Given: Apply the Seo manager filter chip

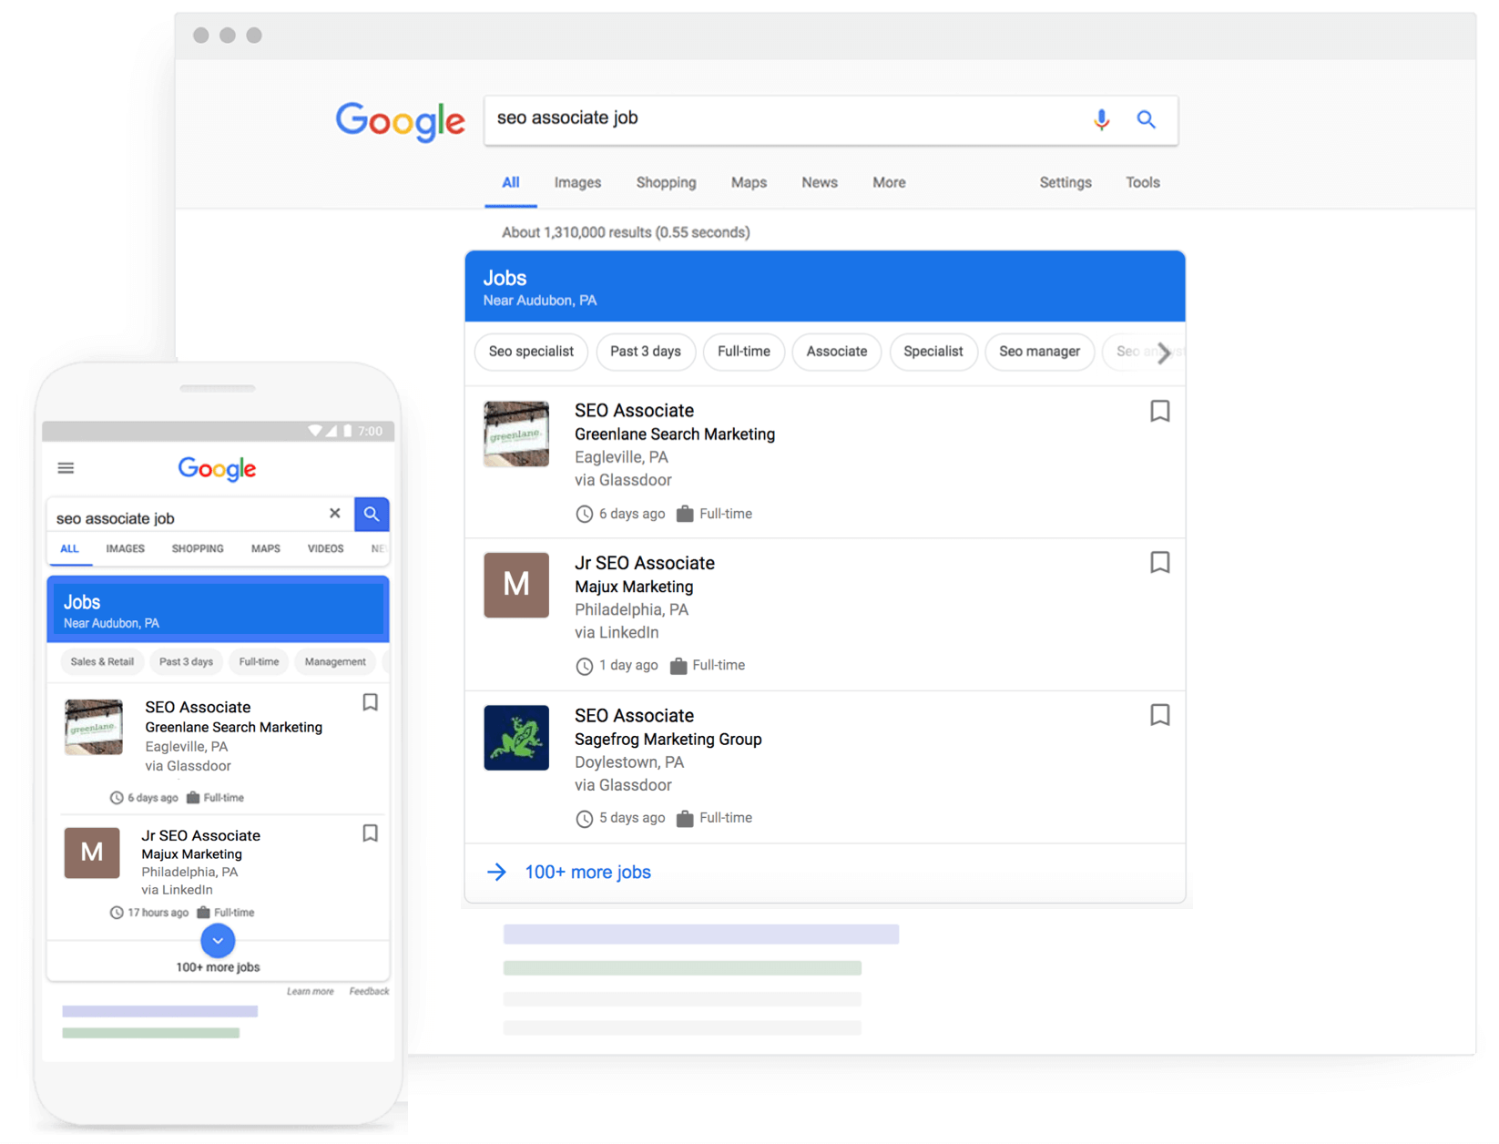Looking at the screenshot, I should 1039,352.
